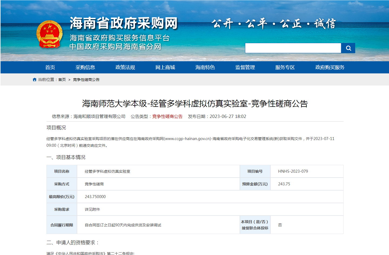
Task: Click the source 海南和顺项目管理有限公司
Action: [x=99, y=116]
